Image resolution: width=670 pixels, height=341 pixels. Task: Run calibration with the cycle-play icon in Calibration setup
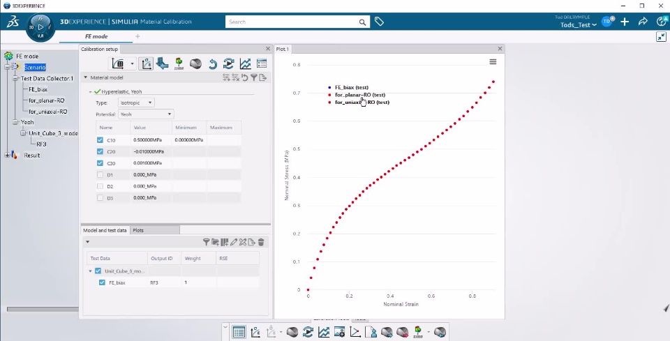point(229,63)
